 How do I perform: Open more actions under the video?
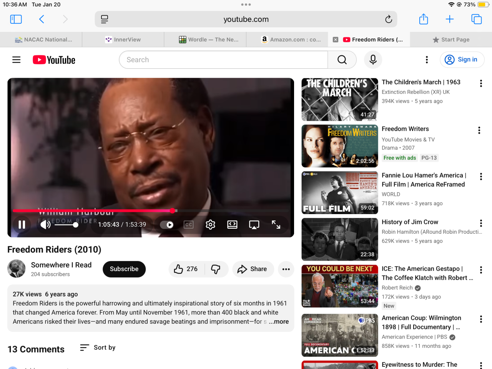pyautogui.click(x=286, y=269)
